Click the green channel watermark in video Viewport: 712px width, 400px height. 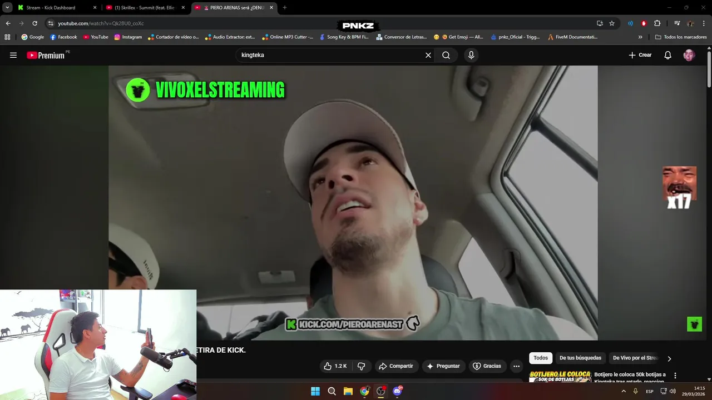click(x=694, y=324)
